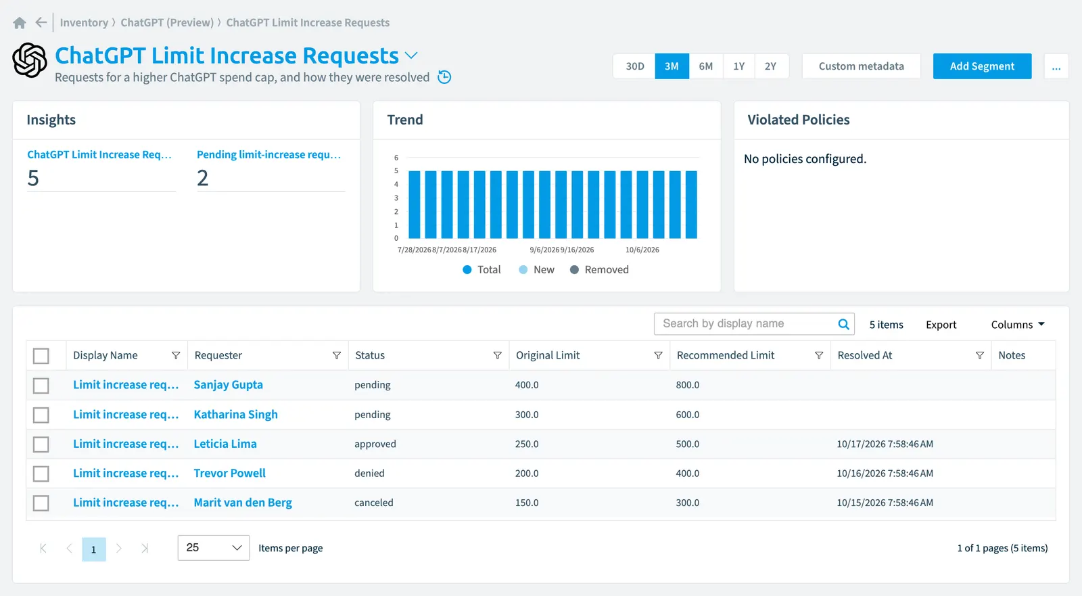Toggle the Removed legend series
The height and width of the screenshot is (596, 1082).
pyautogui.click(x=599, y=270)
